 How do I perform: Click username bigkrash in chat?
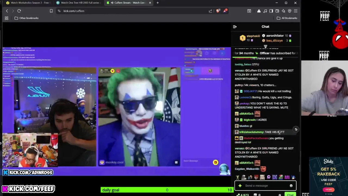pyautogui.click(x=249, y=120)
